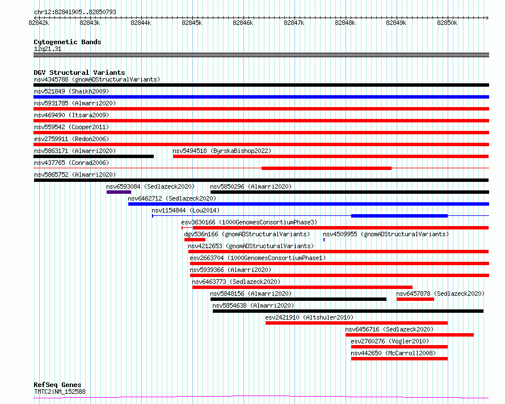Open esv2663704 (1000GenomesConsortiumPhase1) label
505x404 pixels.
[258, 258]
